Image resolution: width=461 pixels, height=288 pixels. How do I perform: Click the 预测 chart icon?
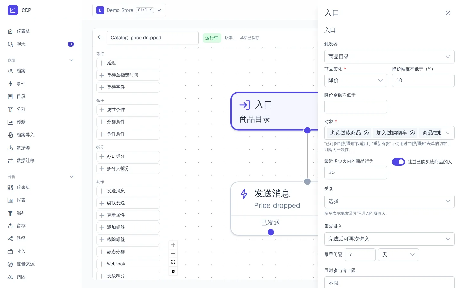pos(10,122)
